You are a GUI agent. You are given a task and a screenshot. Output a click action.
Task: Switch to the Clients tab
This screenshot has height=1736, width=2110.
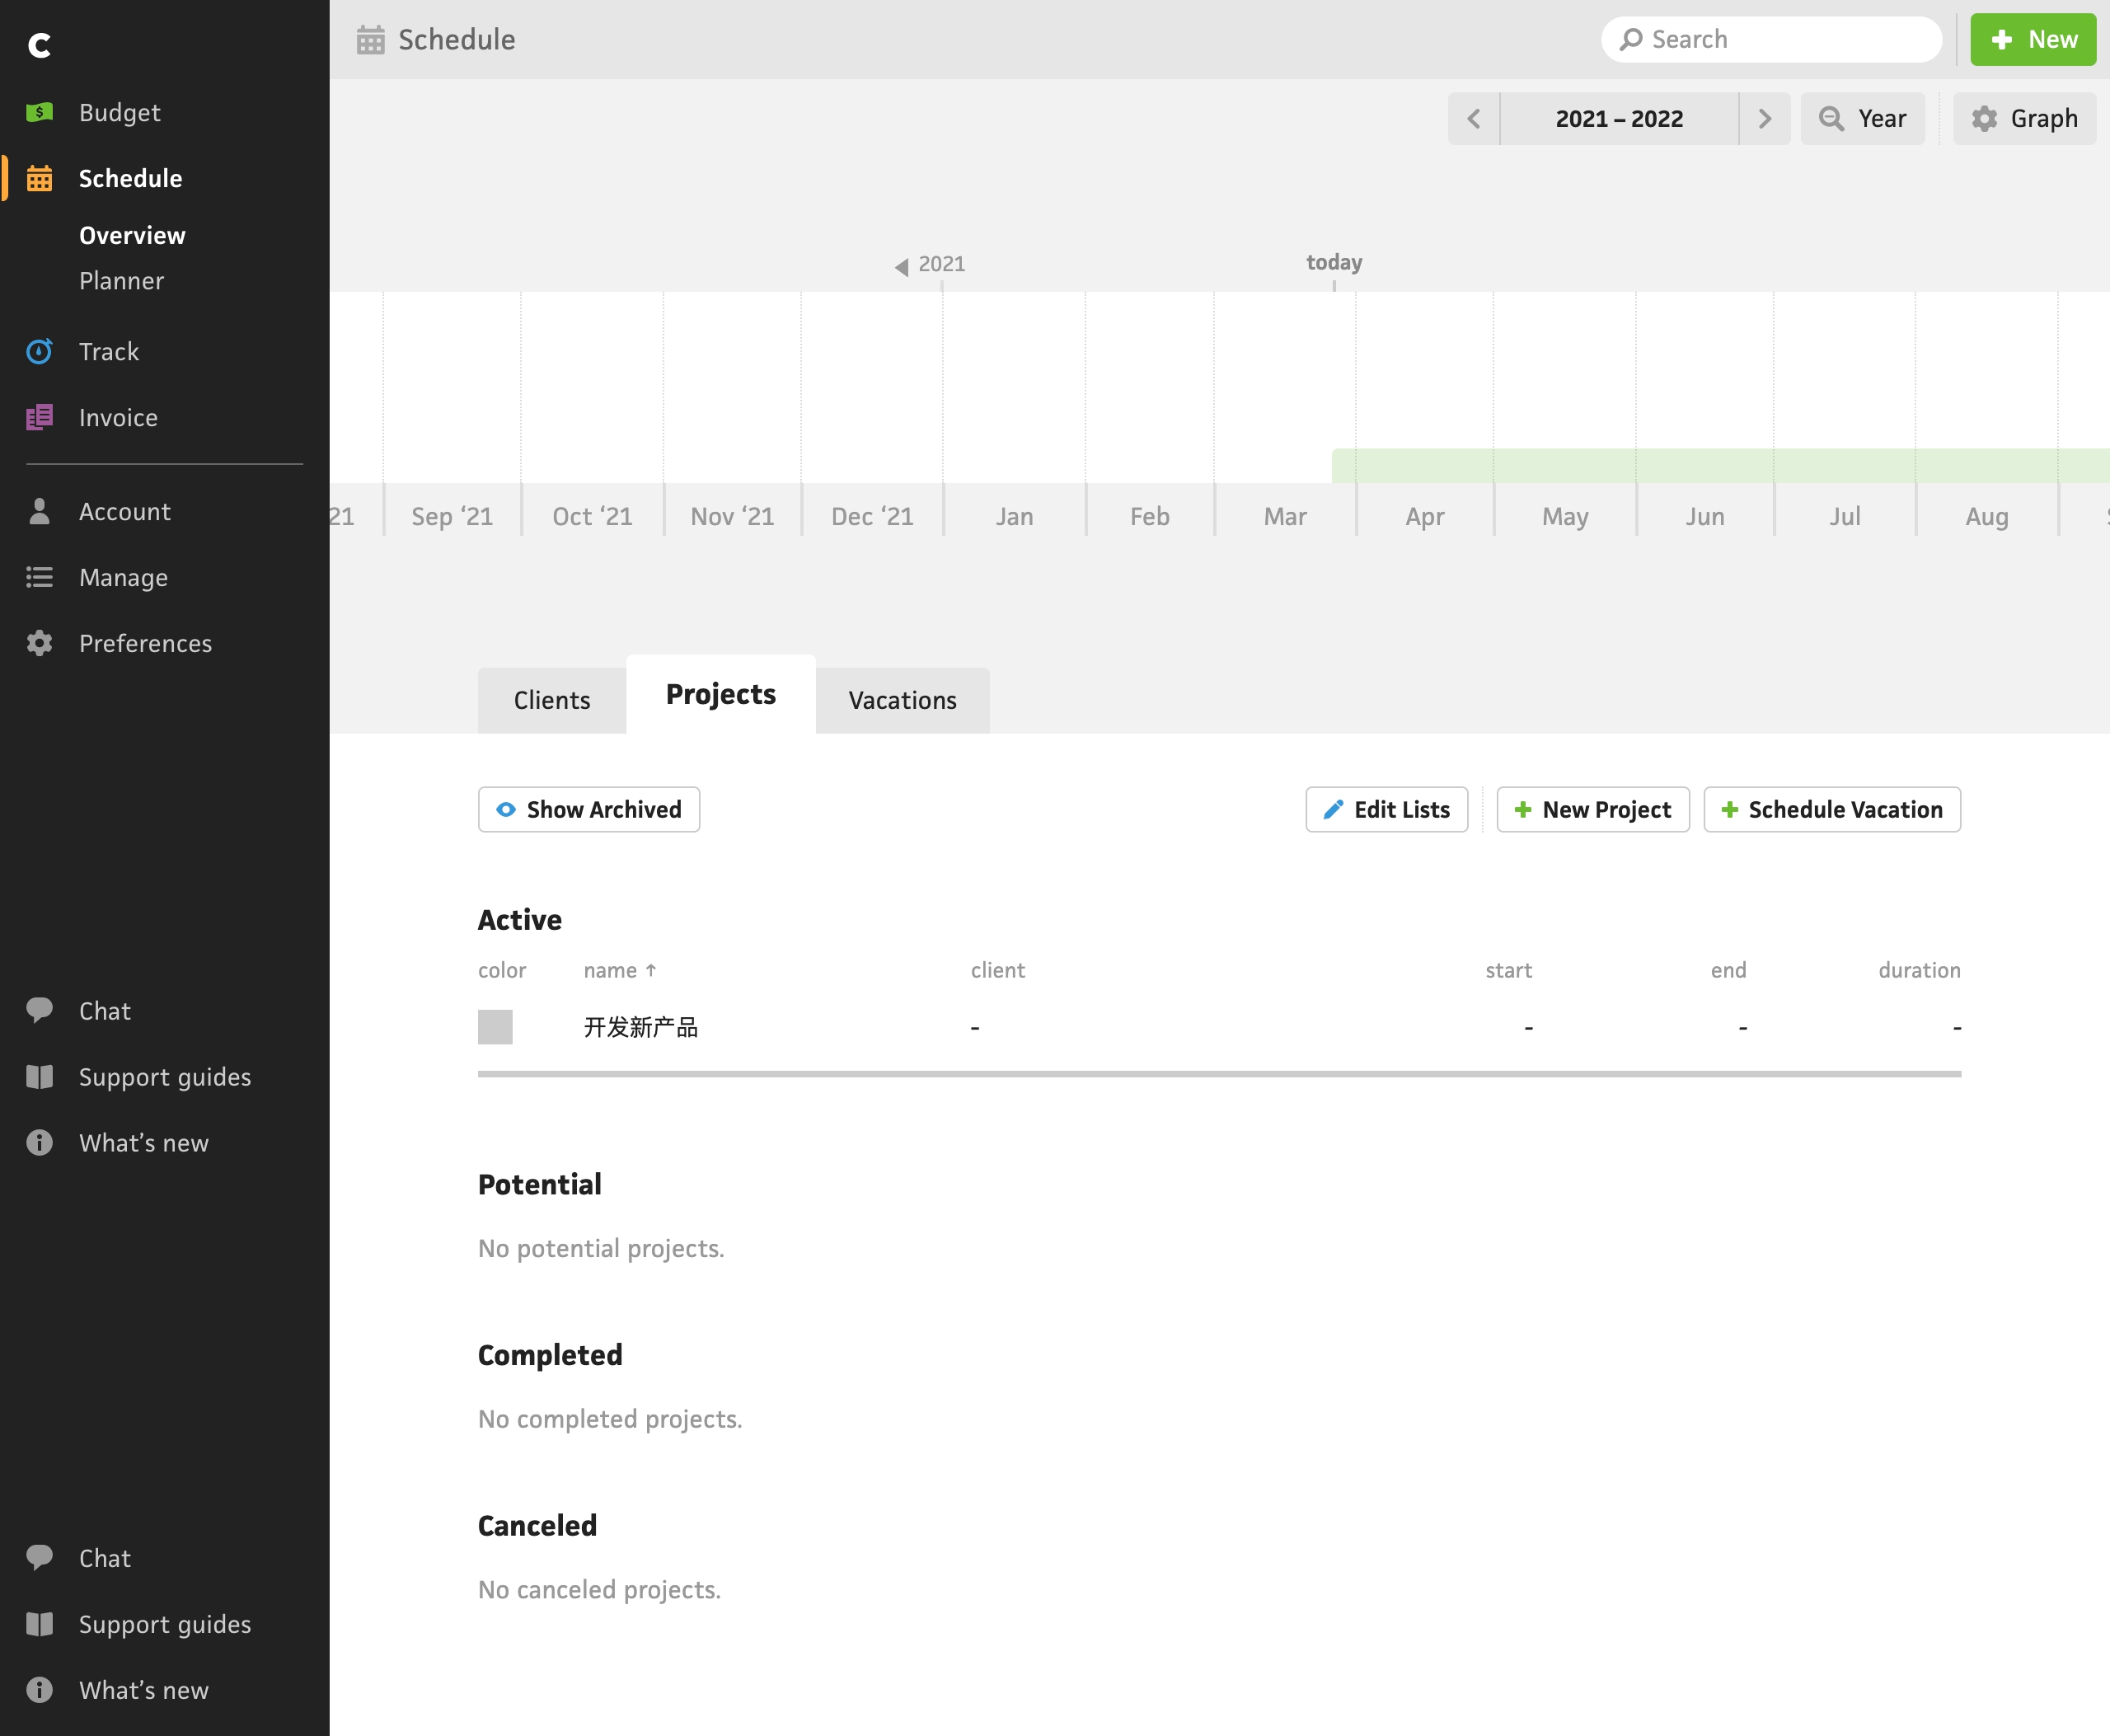(x=552, y=700)
